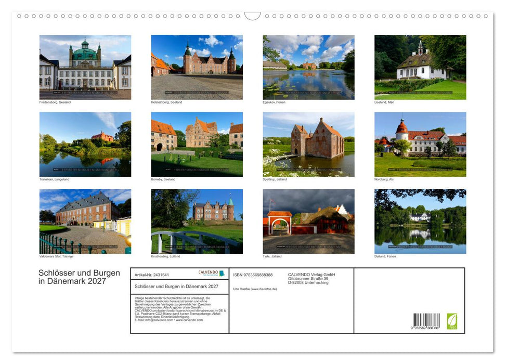
Task: Click the caption 'Nordborg, Als'
Action: (384, 179)
